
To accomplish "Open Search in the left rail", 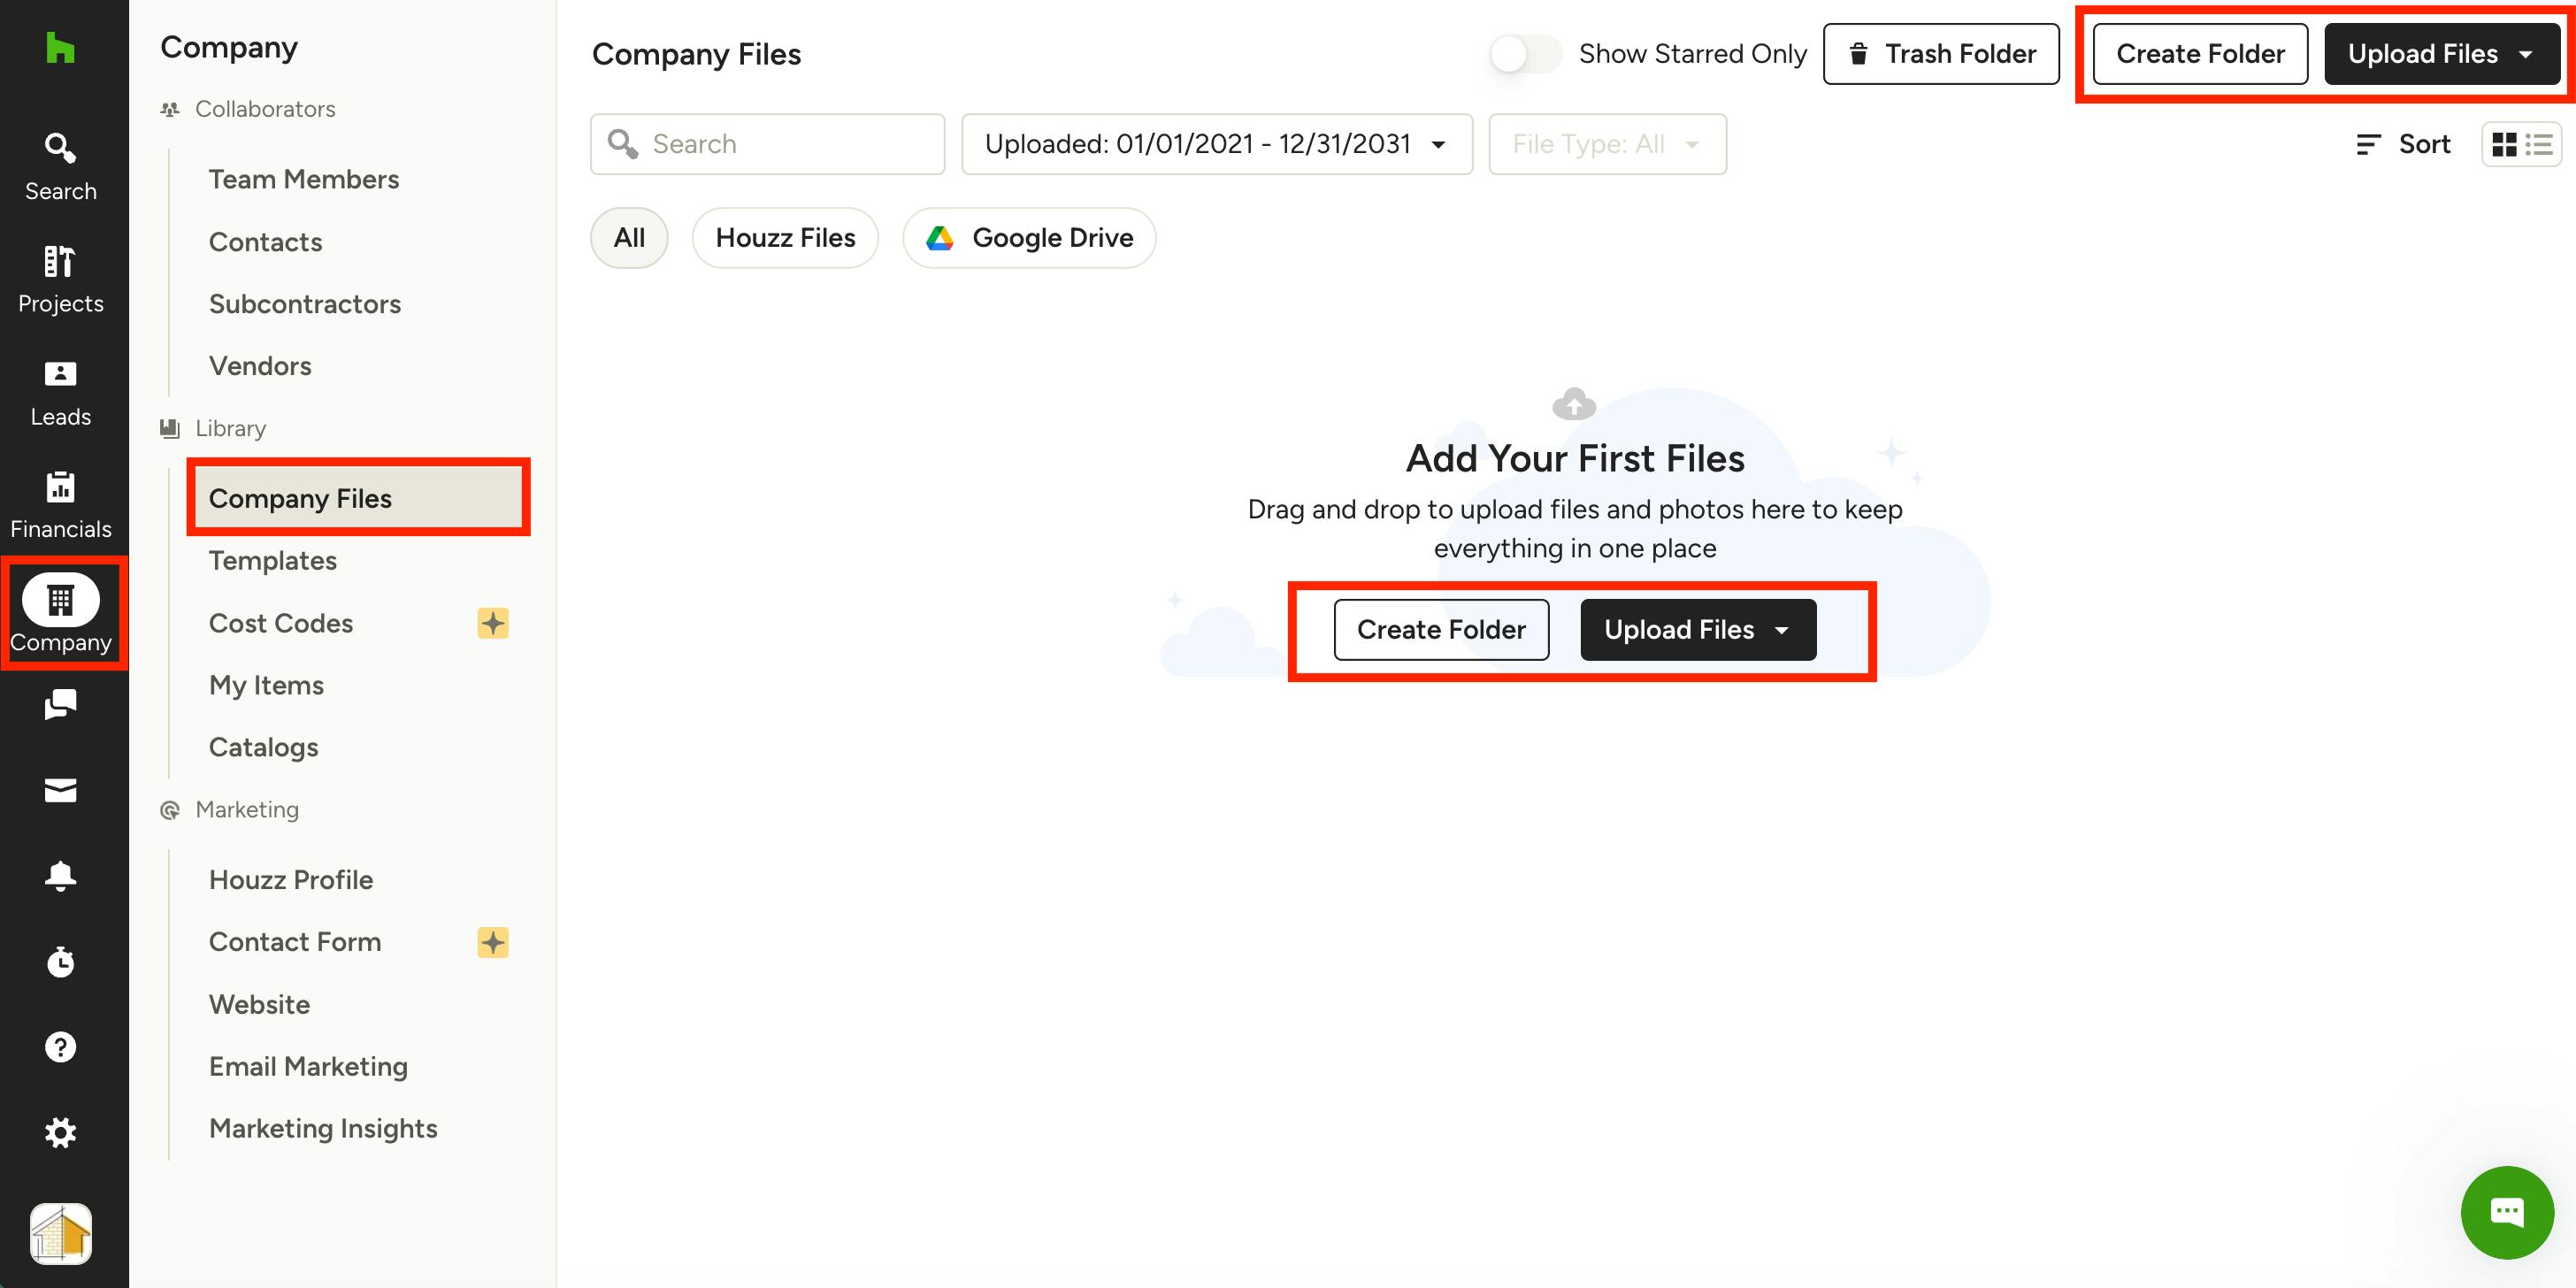I will click(60, 167).
